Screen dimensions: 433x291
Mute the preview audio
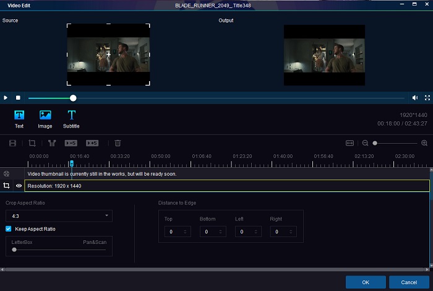click(x=415, y=98)
